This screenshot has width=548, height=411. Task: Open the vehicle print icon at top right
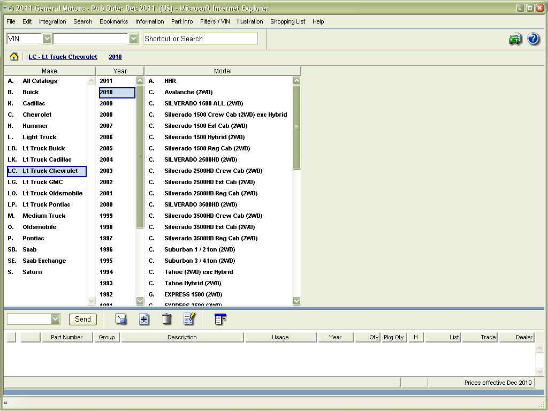[515, 39]
